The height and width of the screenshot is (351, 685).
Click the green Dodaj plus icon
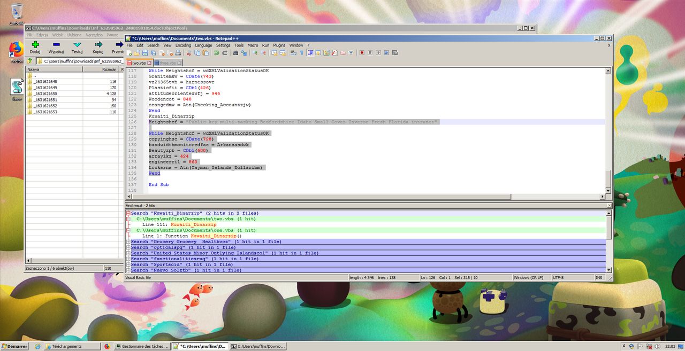pyautogui.click(x=35, y=44)
